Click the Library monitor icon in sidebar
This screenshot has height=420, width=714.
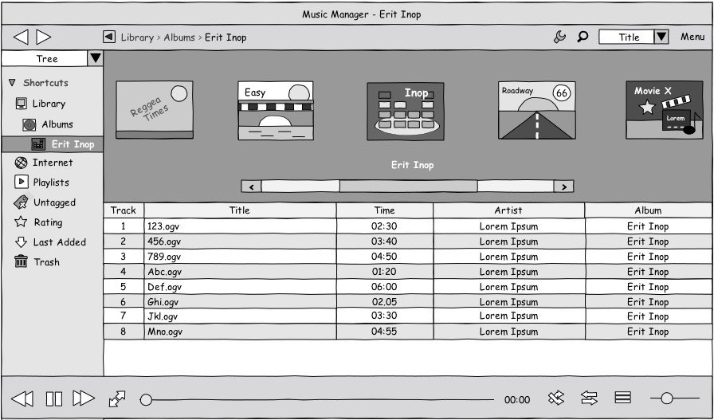click(x=21, y=104)
